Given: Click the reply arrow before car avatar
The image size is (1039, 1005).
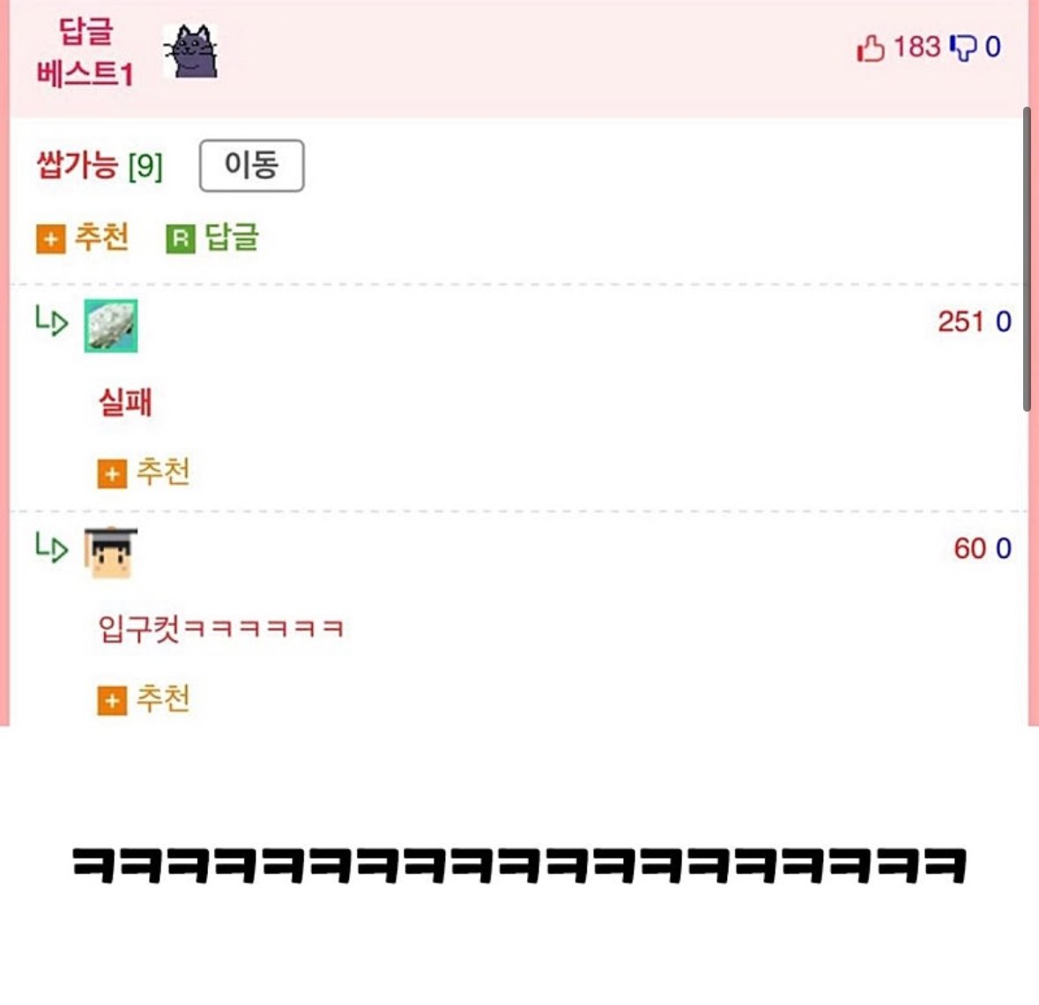Looking at the screenshot, I should [52, 322].
